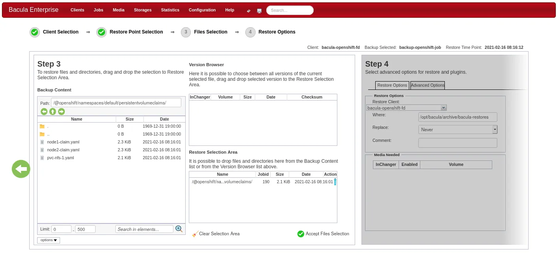Screen dimensions: 557x253
Task: Click the green forward navigation arrow
Action: pyautogui.click(x=61, y=112)
